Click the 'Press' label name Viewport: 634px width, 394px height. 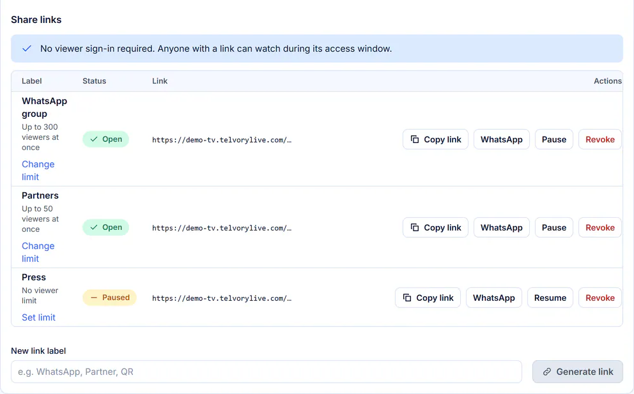(34, 277)
